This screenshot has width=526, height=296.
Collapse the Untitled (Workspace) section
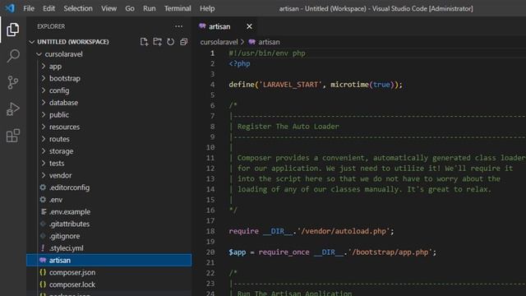[x=32, y=42]
